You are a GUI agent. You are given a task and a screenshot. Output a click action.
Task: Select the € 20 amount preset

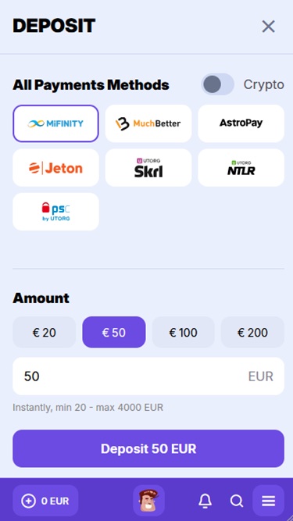point(45,332)
